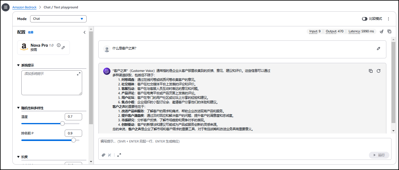
Task: Click the temperature value field 0.7
Action: 73,117
